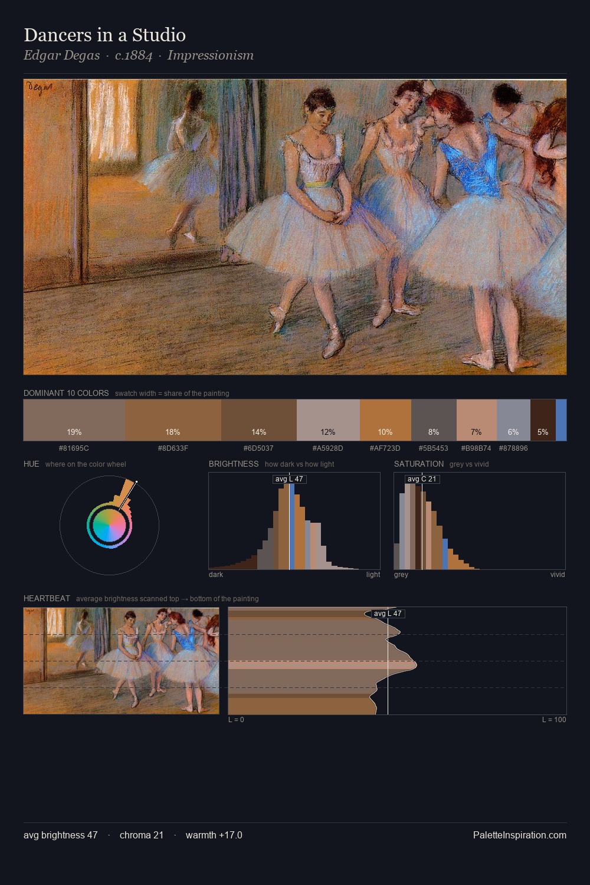The image size is (590, 885).
Task: Pick the 14% swatch #6D5037
Action: point(259,420)
